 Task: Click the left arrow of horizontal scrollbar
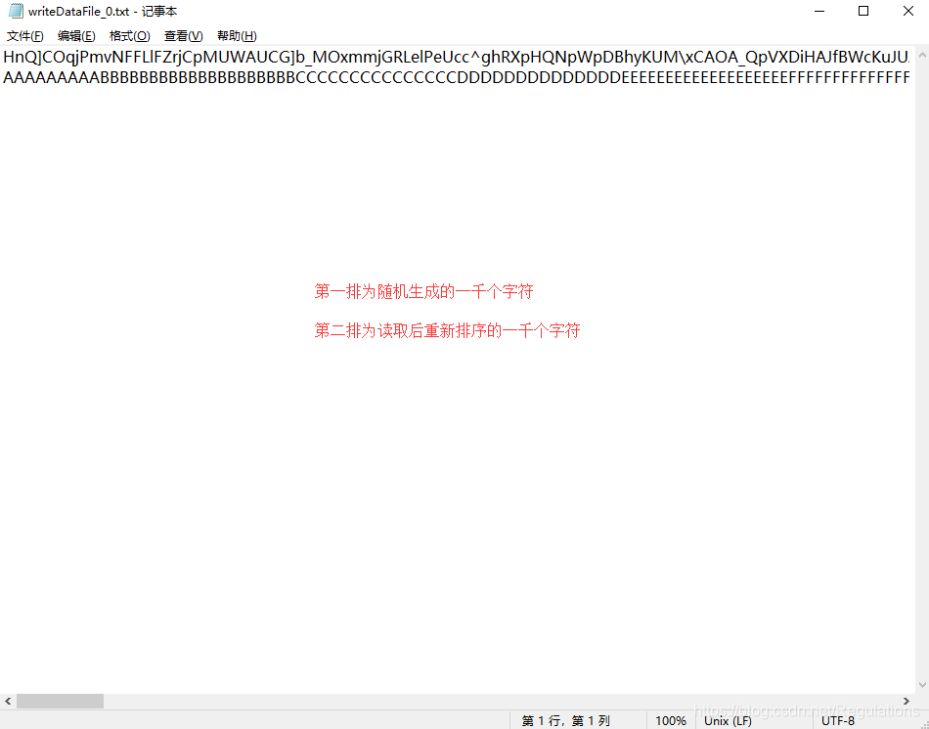[8, 700]
